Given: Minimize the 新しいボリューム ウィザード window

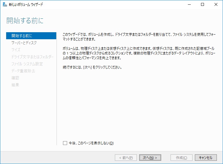Looking at the screenshot, I should tap(189, 5).
